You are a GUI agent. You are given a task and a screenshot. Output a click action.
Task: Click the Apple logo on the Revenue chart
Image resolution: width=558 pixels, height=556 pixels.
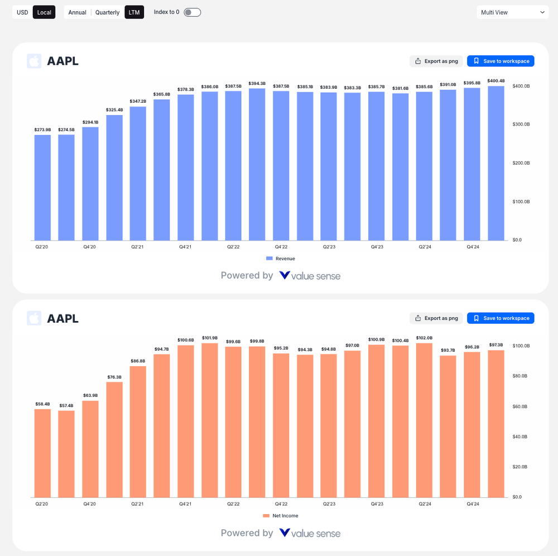34,61
